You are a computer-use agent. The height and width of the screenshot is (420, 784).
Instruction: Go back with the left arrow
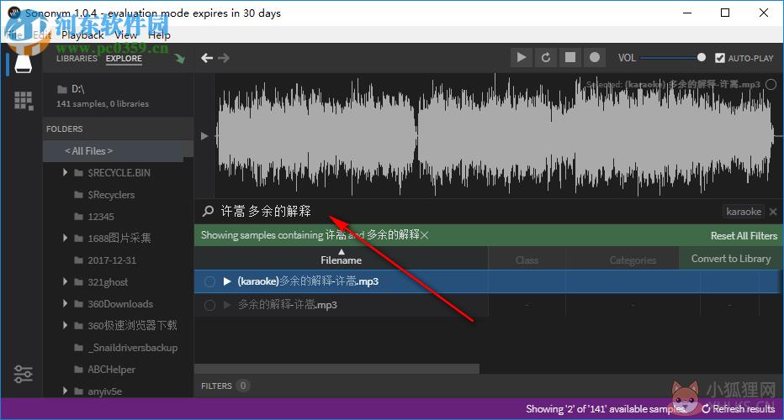207,58
